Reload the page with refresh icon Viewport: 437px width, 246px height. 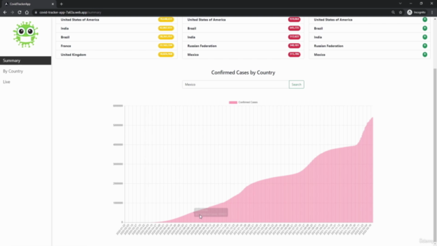pos(20,12)
